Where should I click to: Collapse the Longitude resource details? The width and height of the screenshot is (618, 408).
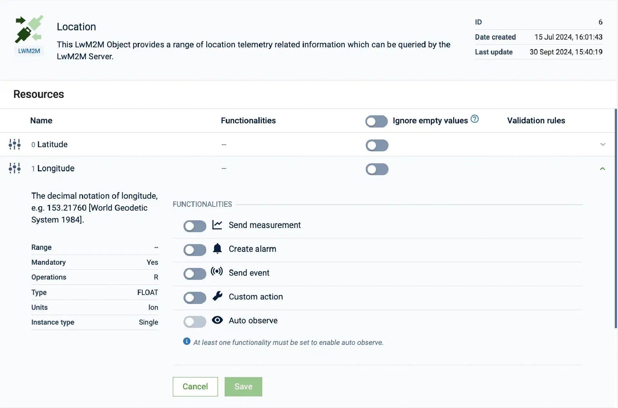tap(603, 169)
